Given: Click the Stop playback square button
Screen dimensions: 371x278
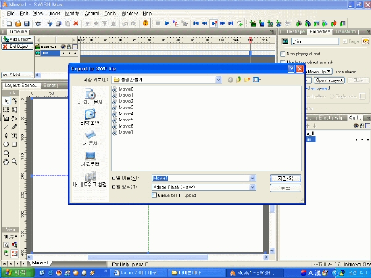Looking at the screenshot, I should (x=158, y=23).
